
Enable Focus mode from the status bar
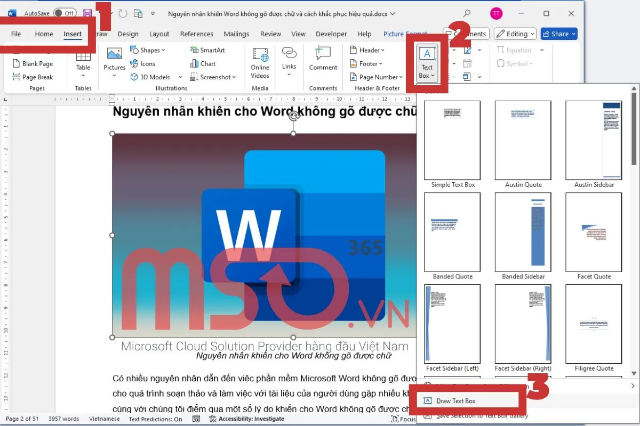pyautogui.click(x=404, y=419)
